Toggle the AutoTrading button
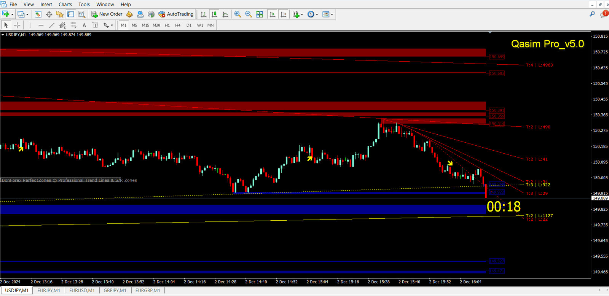This screenshot has width=609, height=296. tap(176, 14)
